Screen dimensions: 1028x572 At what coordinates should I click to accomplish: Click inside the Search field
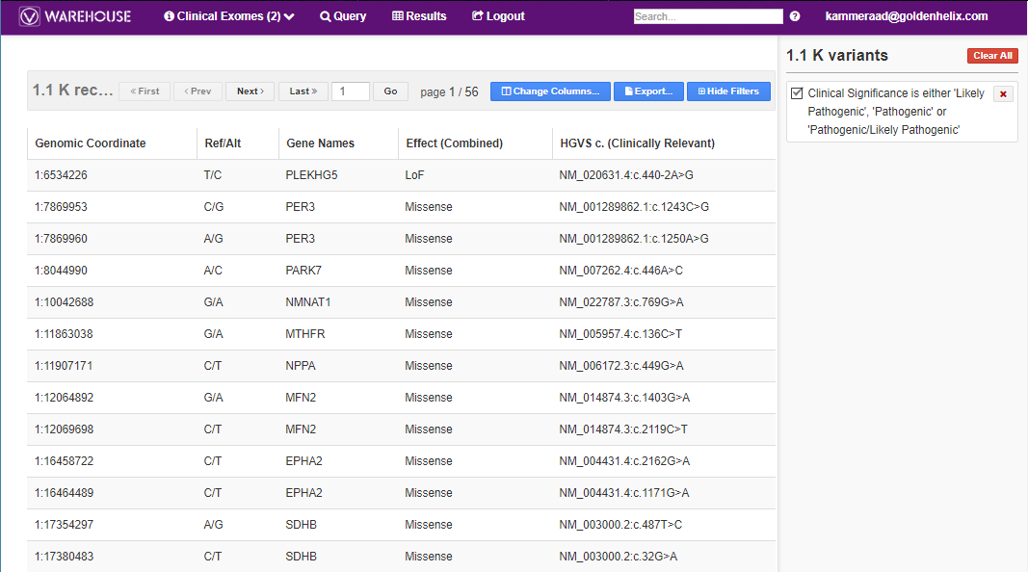tap(707, 15)
